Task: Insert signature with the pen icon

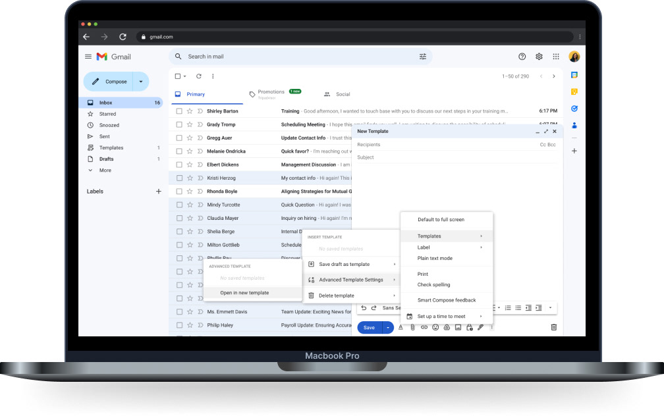Action: click(481, 327)
